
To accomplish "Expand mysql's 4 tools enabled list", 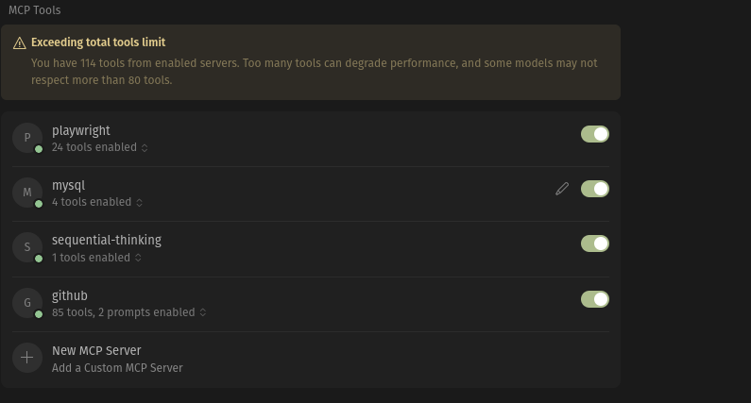I will pyautogui.click(x=97, y=202).
